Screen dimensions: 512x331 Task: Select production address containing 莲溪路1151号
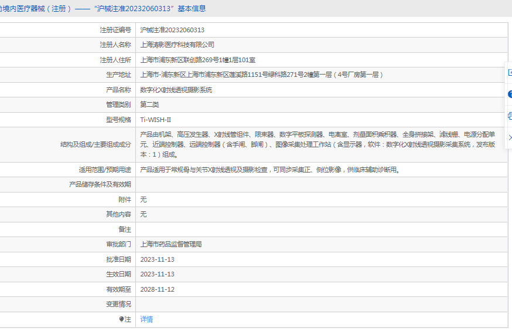pyautogui.click(x=261, y=75)
